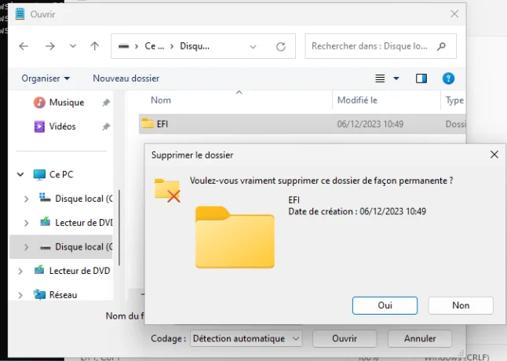The image size is (507, 361).
Task: Open the Organiser menu
Action: tap(46, 78)
